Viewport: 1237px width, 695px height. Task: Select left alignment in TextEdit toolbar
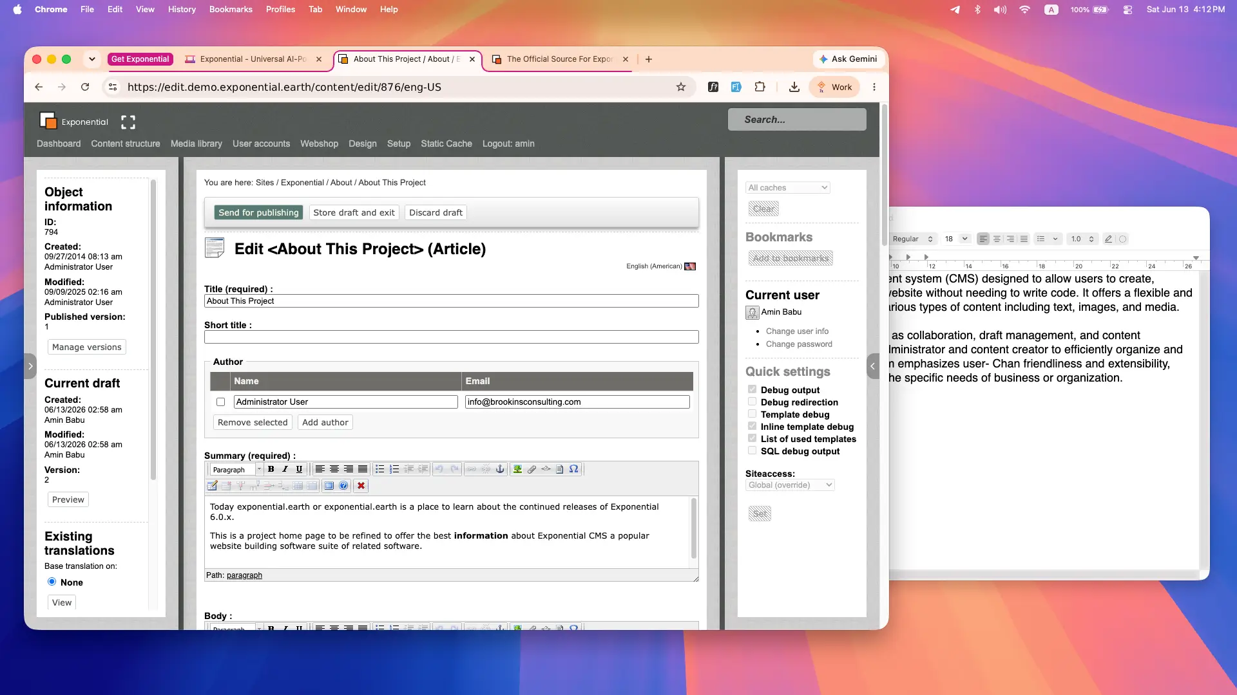(x=983, y=239)
